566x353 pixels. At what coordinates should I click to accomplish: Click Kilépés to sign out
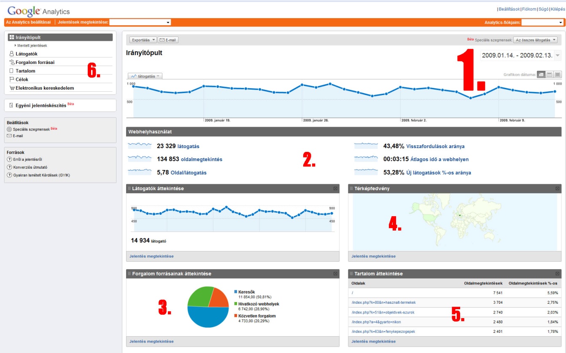pos(557,9)
